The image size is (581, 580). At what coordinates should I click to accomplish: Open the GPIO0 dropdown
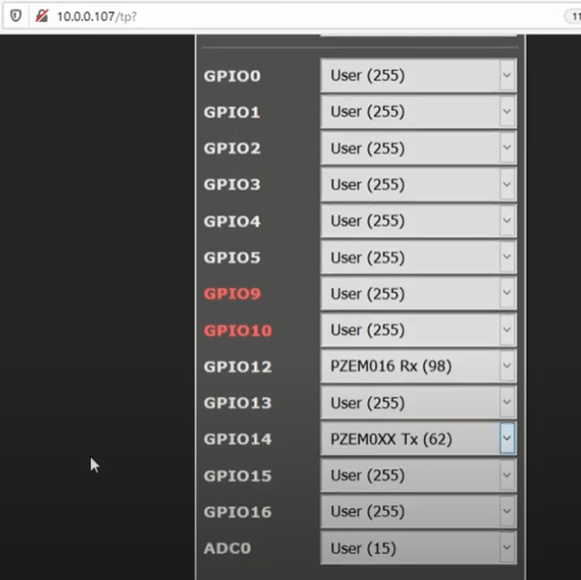pyautogui.click(x=417, y=76)
